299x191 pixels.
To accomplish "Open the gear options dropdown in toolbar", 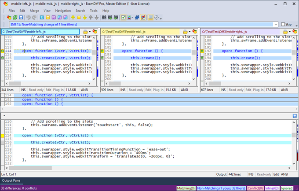I will (161, 18).
